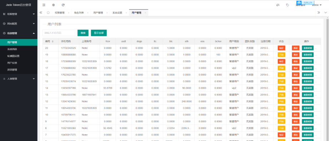Close the active 用户管理 tab
Image resolution: width=329 pixels, height=141 pixels.
[145, 13]
